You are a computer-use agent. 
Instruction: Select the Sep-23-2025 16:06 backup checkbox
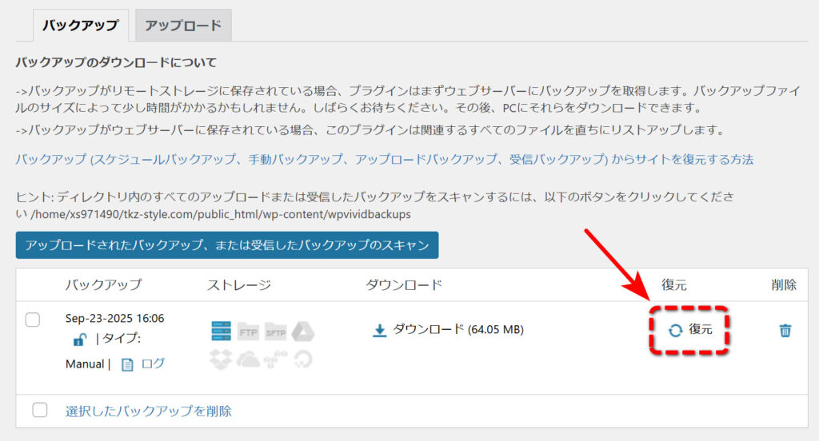[x=33, y=320]
